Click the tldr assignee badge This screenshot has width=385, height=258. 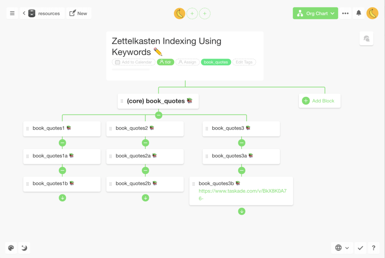[x=165, y=62]
